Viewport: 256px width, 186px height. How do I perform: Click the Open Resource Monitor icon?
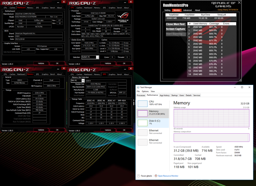[x=156, y=176]
